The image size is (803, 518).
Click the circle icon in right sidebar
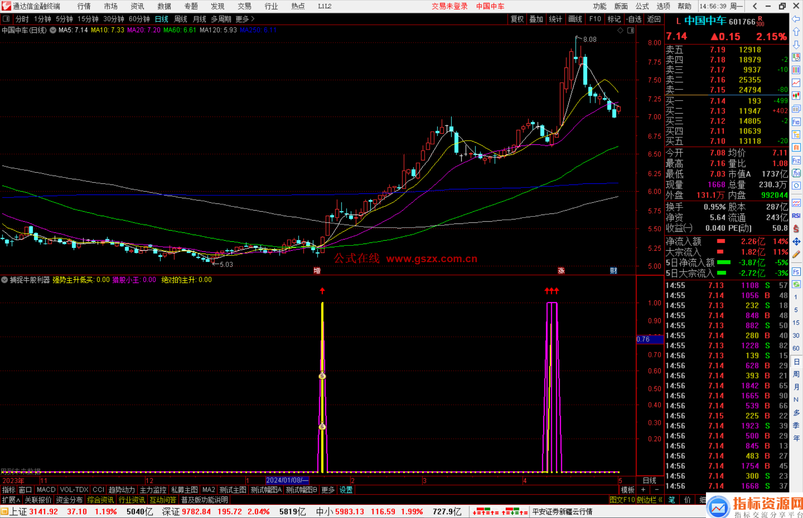796,186
